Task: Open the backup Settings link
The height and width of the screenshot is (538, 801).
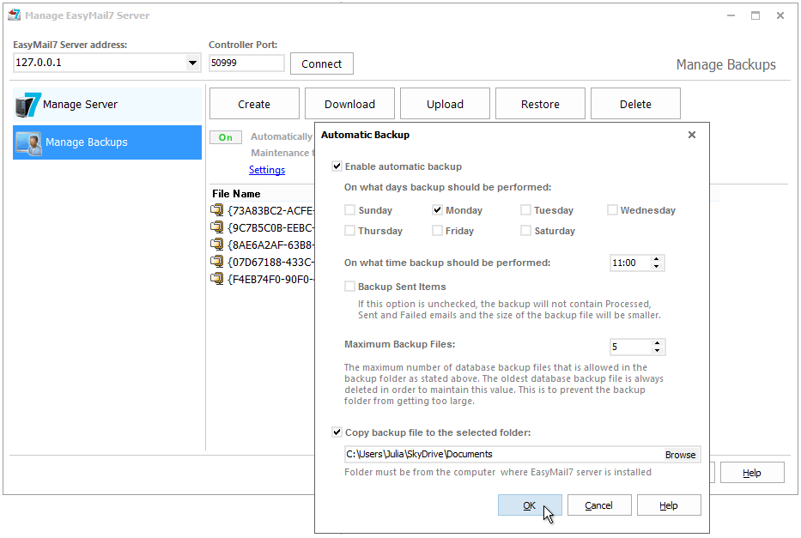Action: (x=267, y=170)
